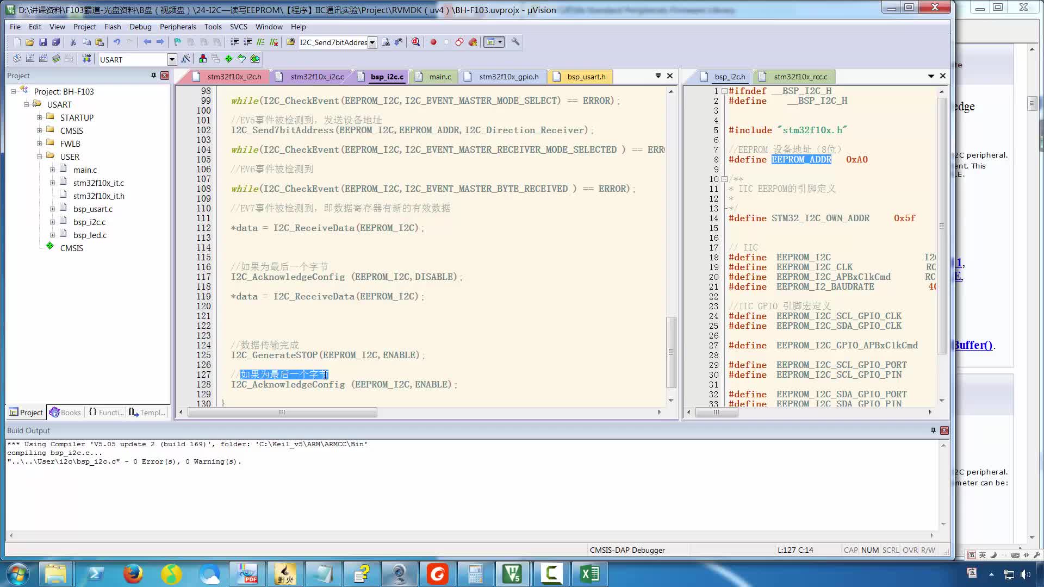The height and width of the screenshot is (587, 1044).
Task: Expand the main.c node in the tree
Action: coord(52,170)
